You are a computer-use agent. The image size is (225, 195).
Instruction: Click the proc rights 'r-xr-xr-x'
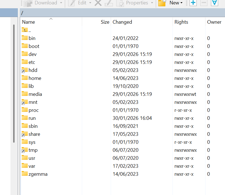click(x=183, y=110)
